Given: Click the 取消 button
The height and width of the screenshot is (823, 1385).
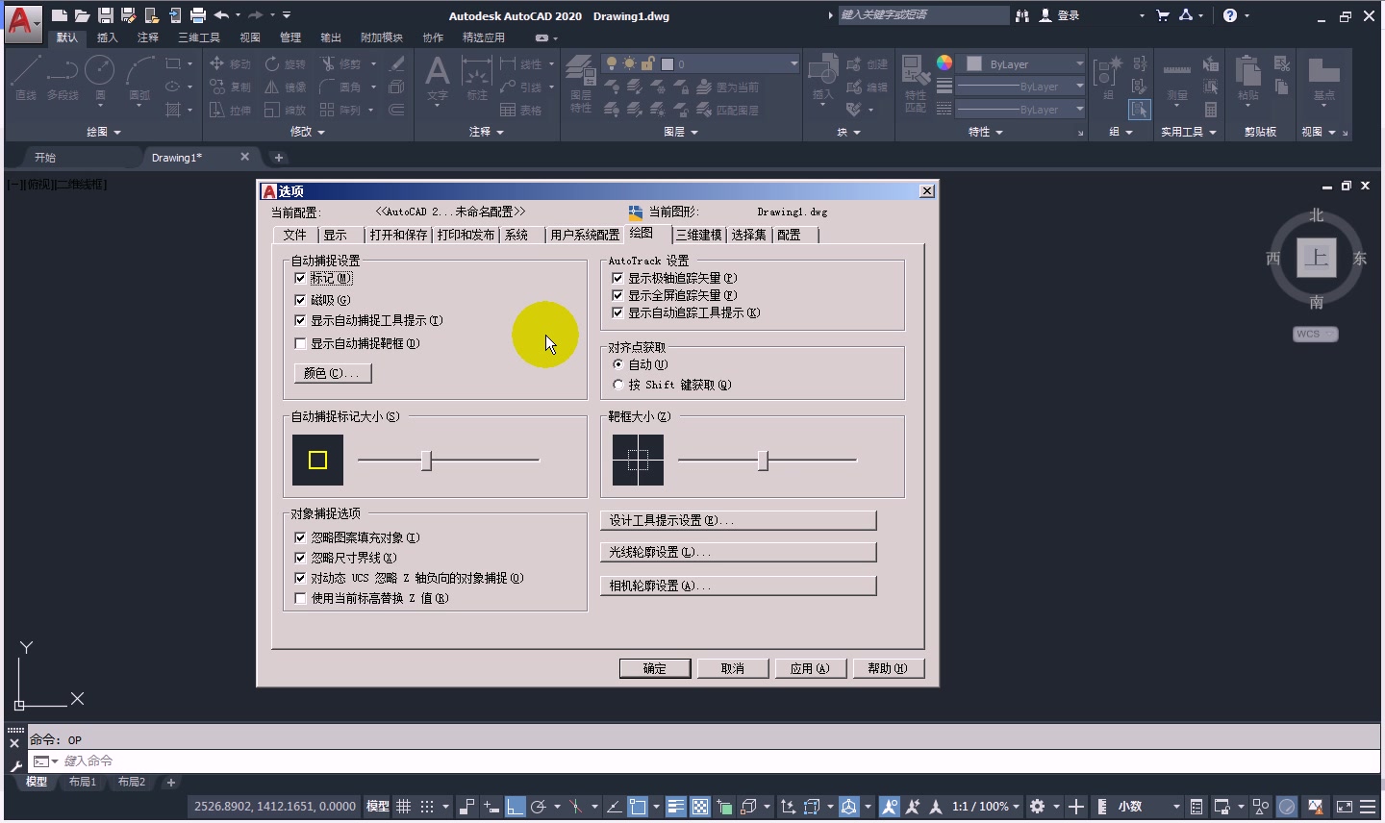Looking at the screenshot, I should [x=733, y=668].
